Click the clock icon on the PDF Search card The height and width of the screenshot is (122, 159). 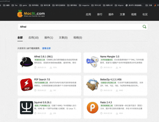pos(35,90)
